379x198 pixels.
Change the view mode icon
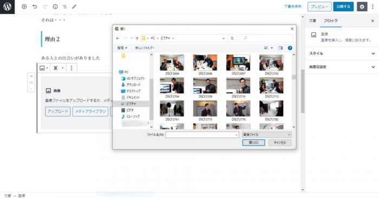click(266, 48)
